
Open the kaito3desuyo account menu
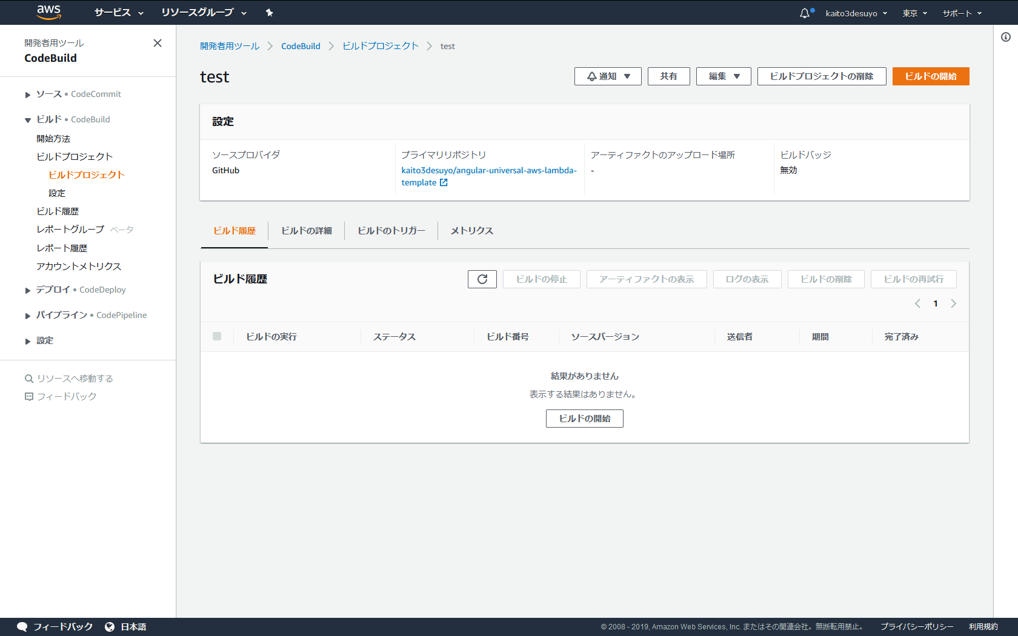tap(856, 13)
